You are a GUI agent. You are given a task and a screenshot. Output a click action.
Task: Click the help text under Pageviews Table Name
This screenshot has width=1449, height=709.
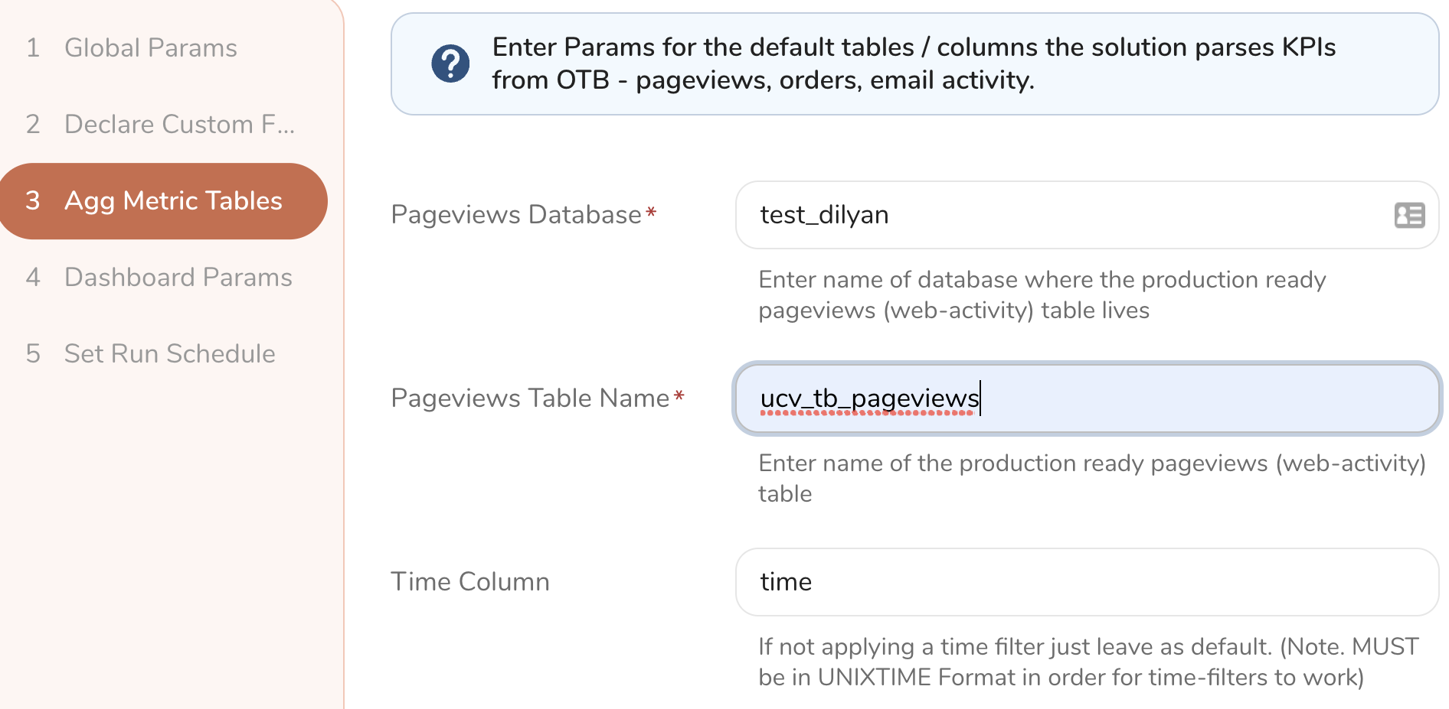tap(1091, 478)
